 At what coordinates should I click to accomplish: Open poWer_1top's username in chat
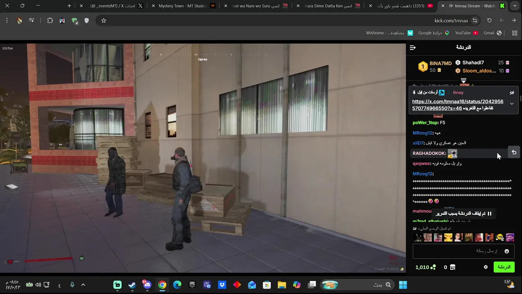click(x=425, y=122)
